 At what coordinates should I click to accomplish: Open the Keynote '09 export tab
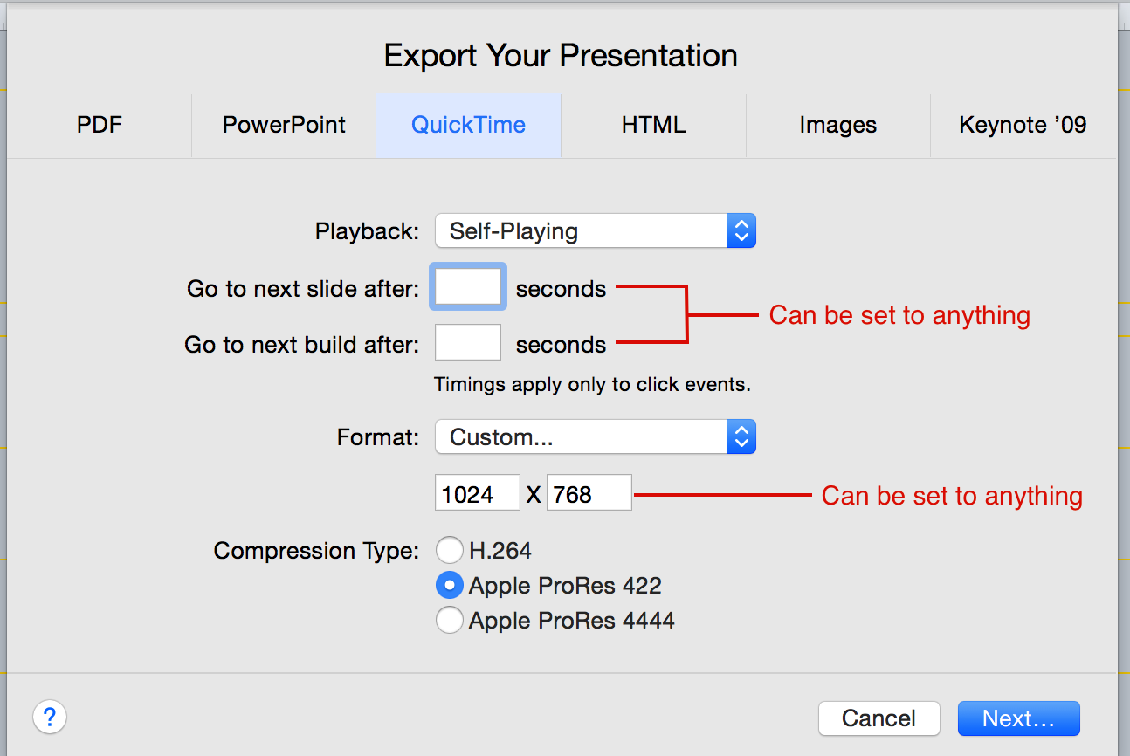coord(1023,125)
